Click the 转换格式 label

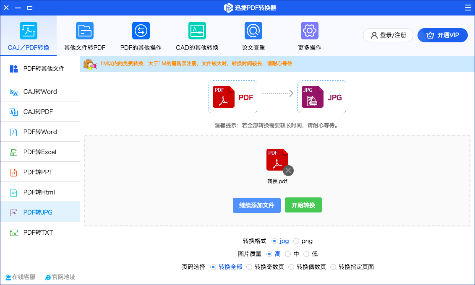point(254,241)
